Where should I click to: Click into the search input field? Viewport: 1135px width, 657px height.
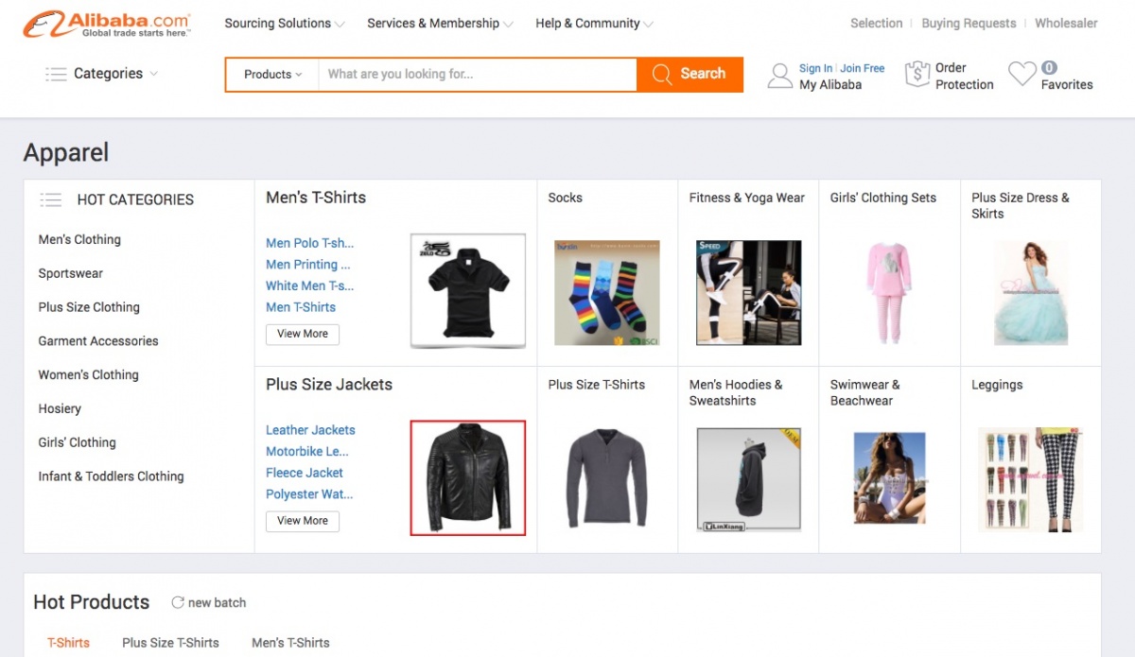click(478, 75)
